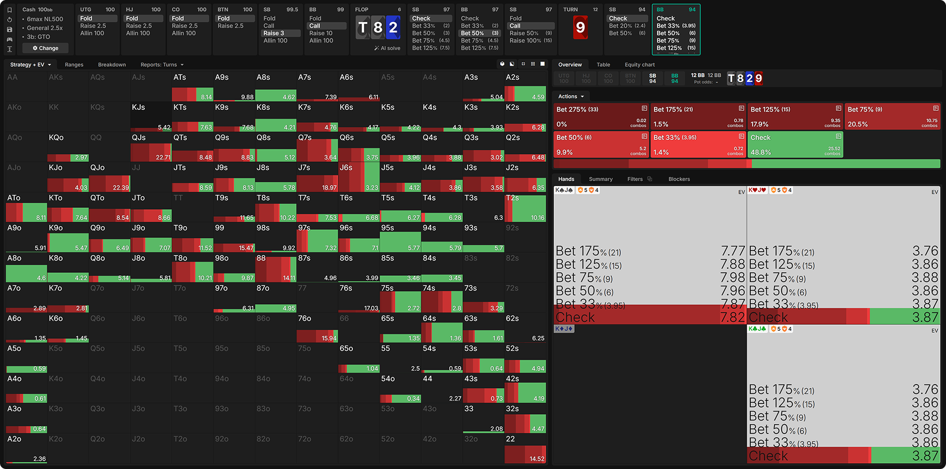
Task: Open the note icon on Check action card
Action: 838,136
